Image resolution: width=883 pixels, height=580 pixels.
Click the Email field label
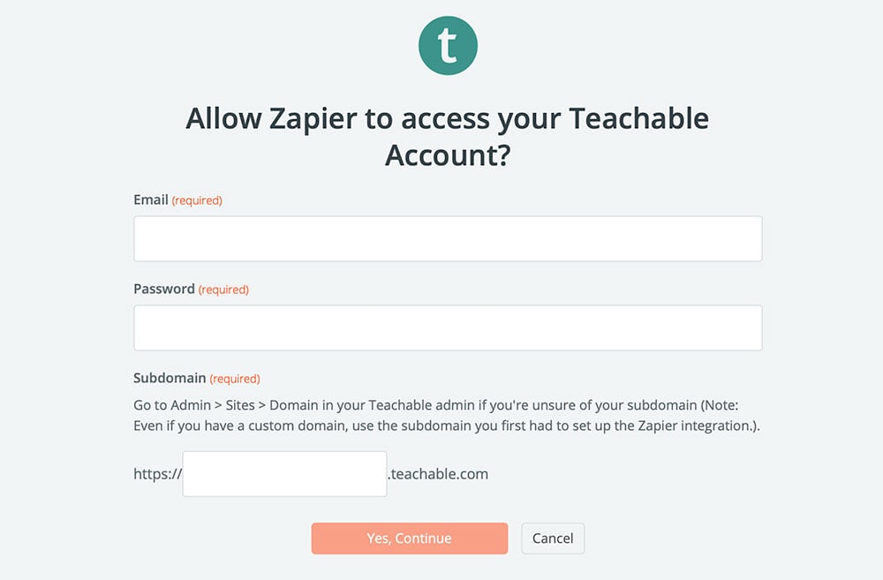click(x=151, y=200)
